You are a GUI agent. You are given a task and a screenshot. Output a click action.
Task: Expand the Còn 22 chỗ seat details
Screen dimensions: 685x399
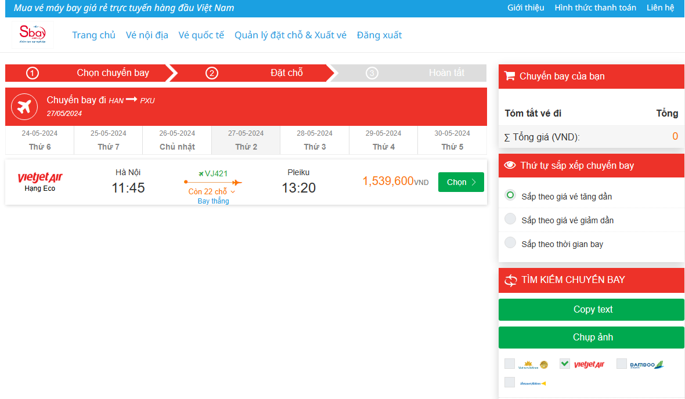coord(212,191)
